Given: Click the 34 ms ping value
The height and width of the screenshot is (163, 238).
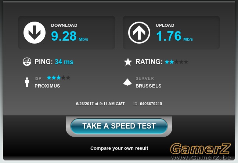Looking at the screenshot, I should (64, 62).
